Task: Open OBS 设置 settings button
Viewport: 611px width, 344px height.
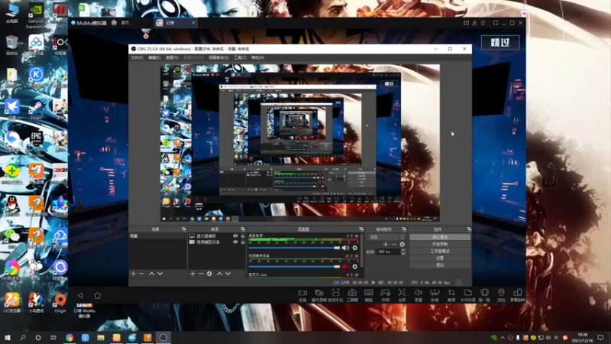Action: (440, 258)
